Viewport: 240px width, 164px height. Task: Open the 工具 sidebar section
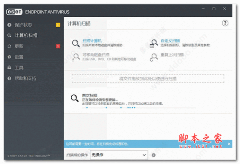pyautogui.click(x=19, y=68)
